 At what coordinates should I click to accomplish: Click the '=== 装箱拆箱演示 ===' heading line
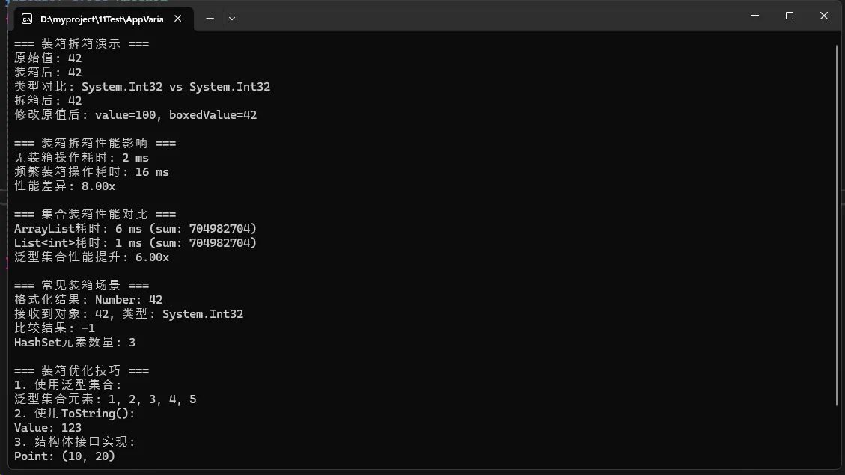[x=82, y=44]
